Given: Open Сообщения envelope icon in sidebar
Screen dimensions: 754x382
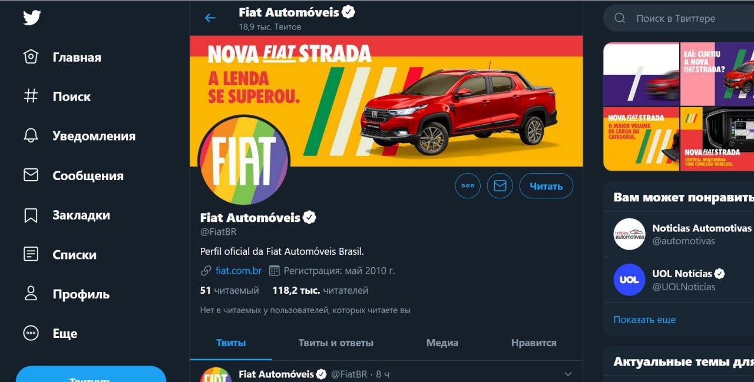Looking at the screenshot, I should (31, 175).
